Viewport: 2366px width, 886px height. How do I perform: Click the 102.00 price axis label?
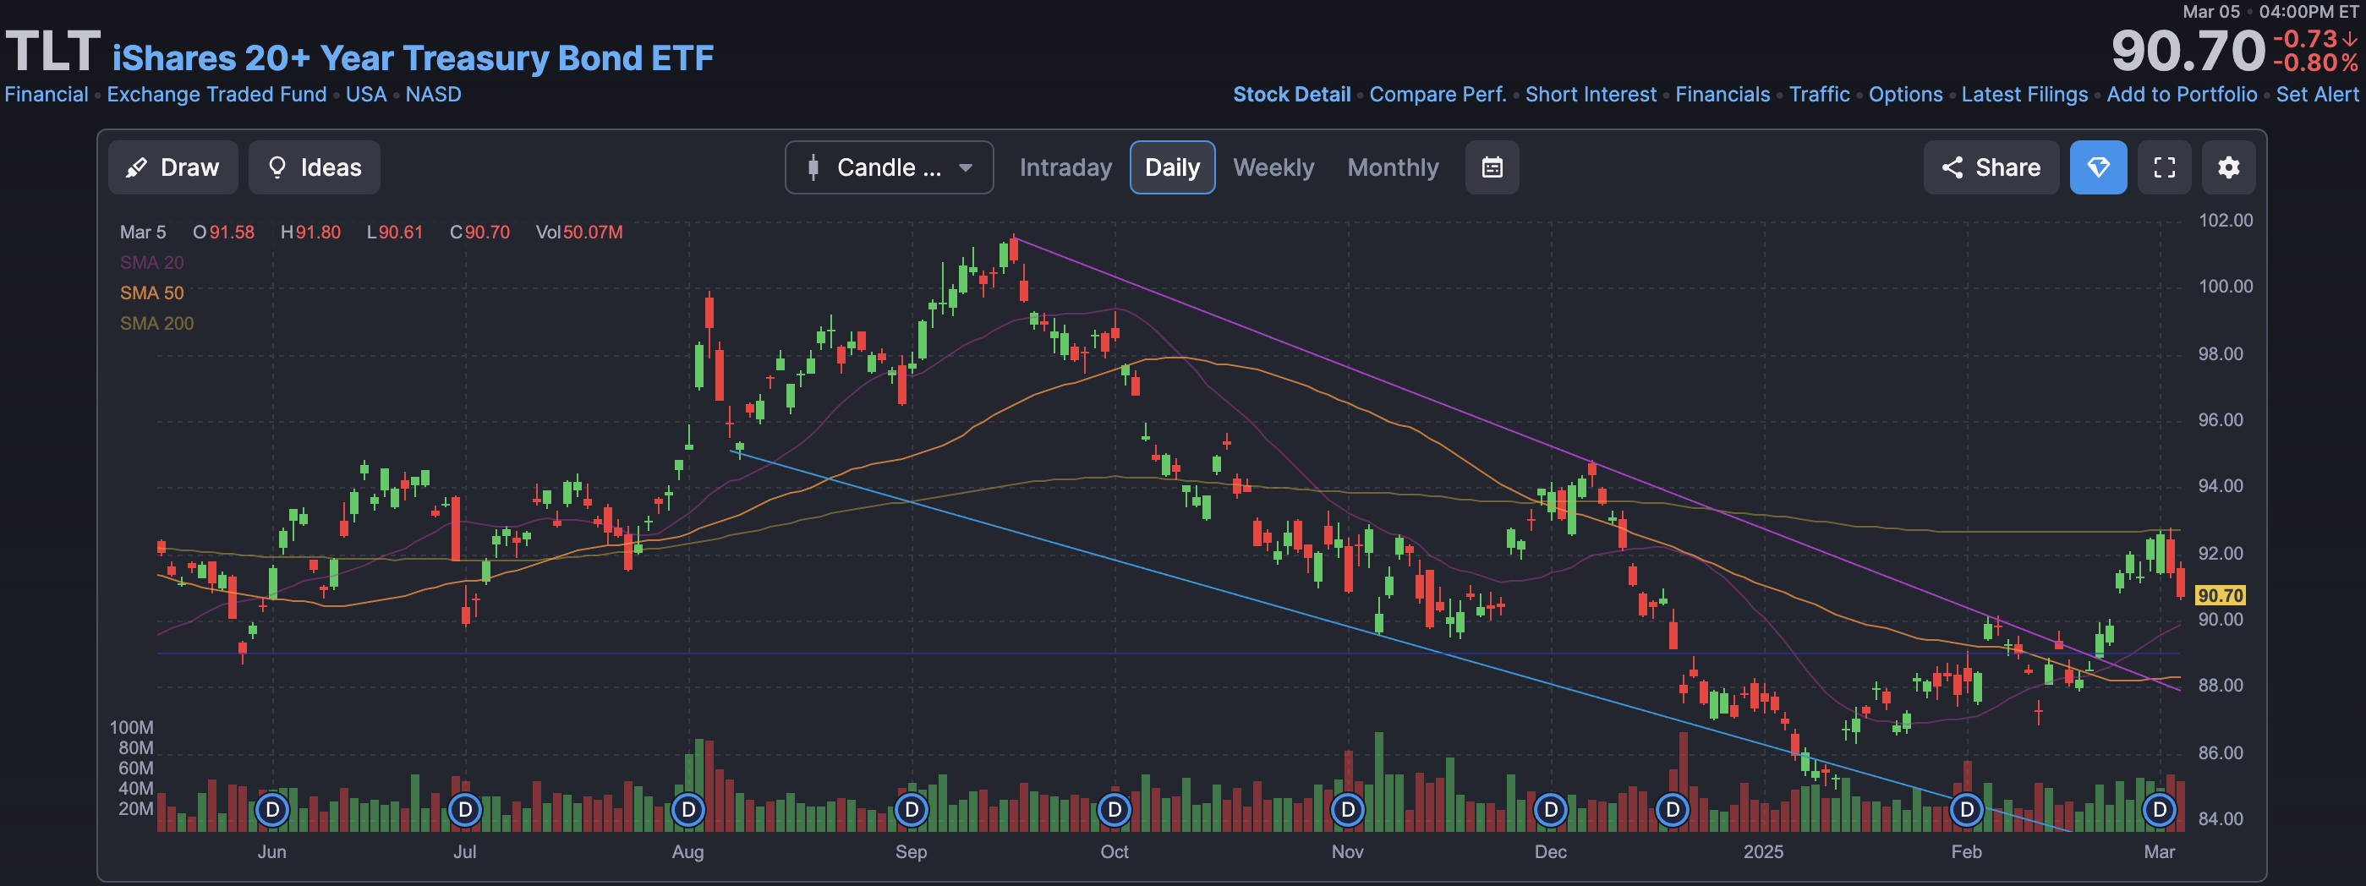click(2225, 221)
